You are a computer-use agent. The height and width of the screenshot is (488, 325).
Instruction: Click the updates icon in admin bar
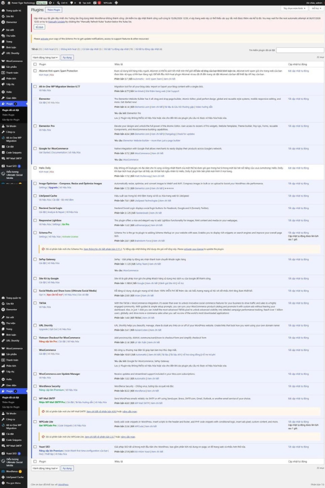click(50, 3)
